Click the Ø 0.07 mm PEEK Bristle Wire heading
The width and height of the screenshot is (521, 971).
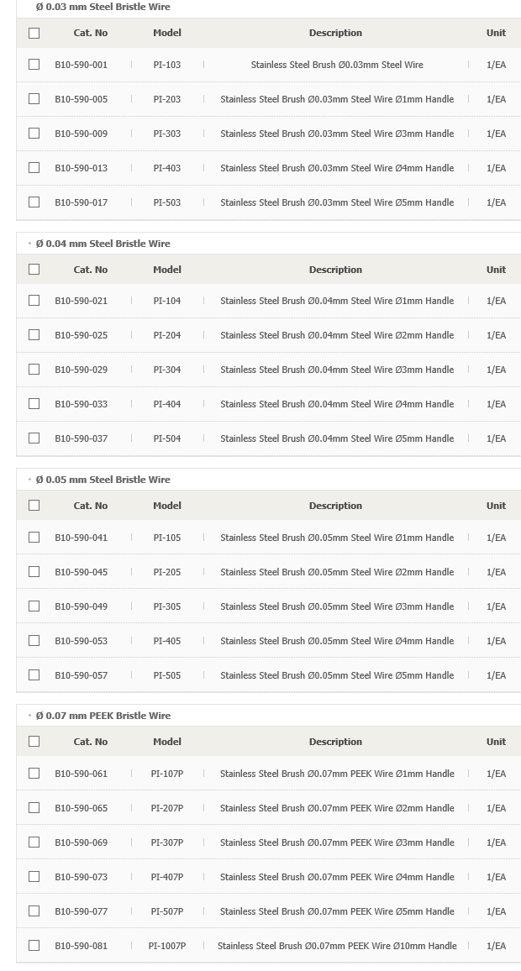point(103,716)
